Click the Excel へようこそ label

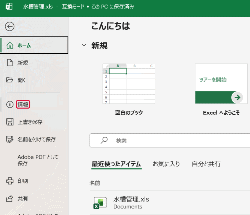(x=221, y=113)
